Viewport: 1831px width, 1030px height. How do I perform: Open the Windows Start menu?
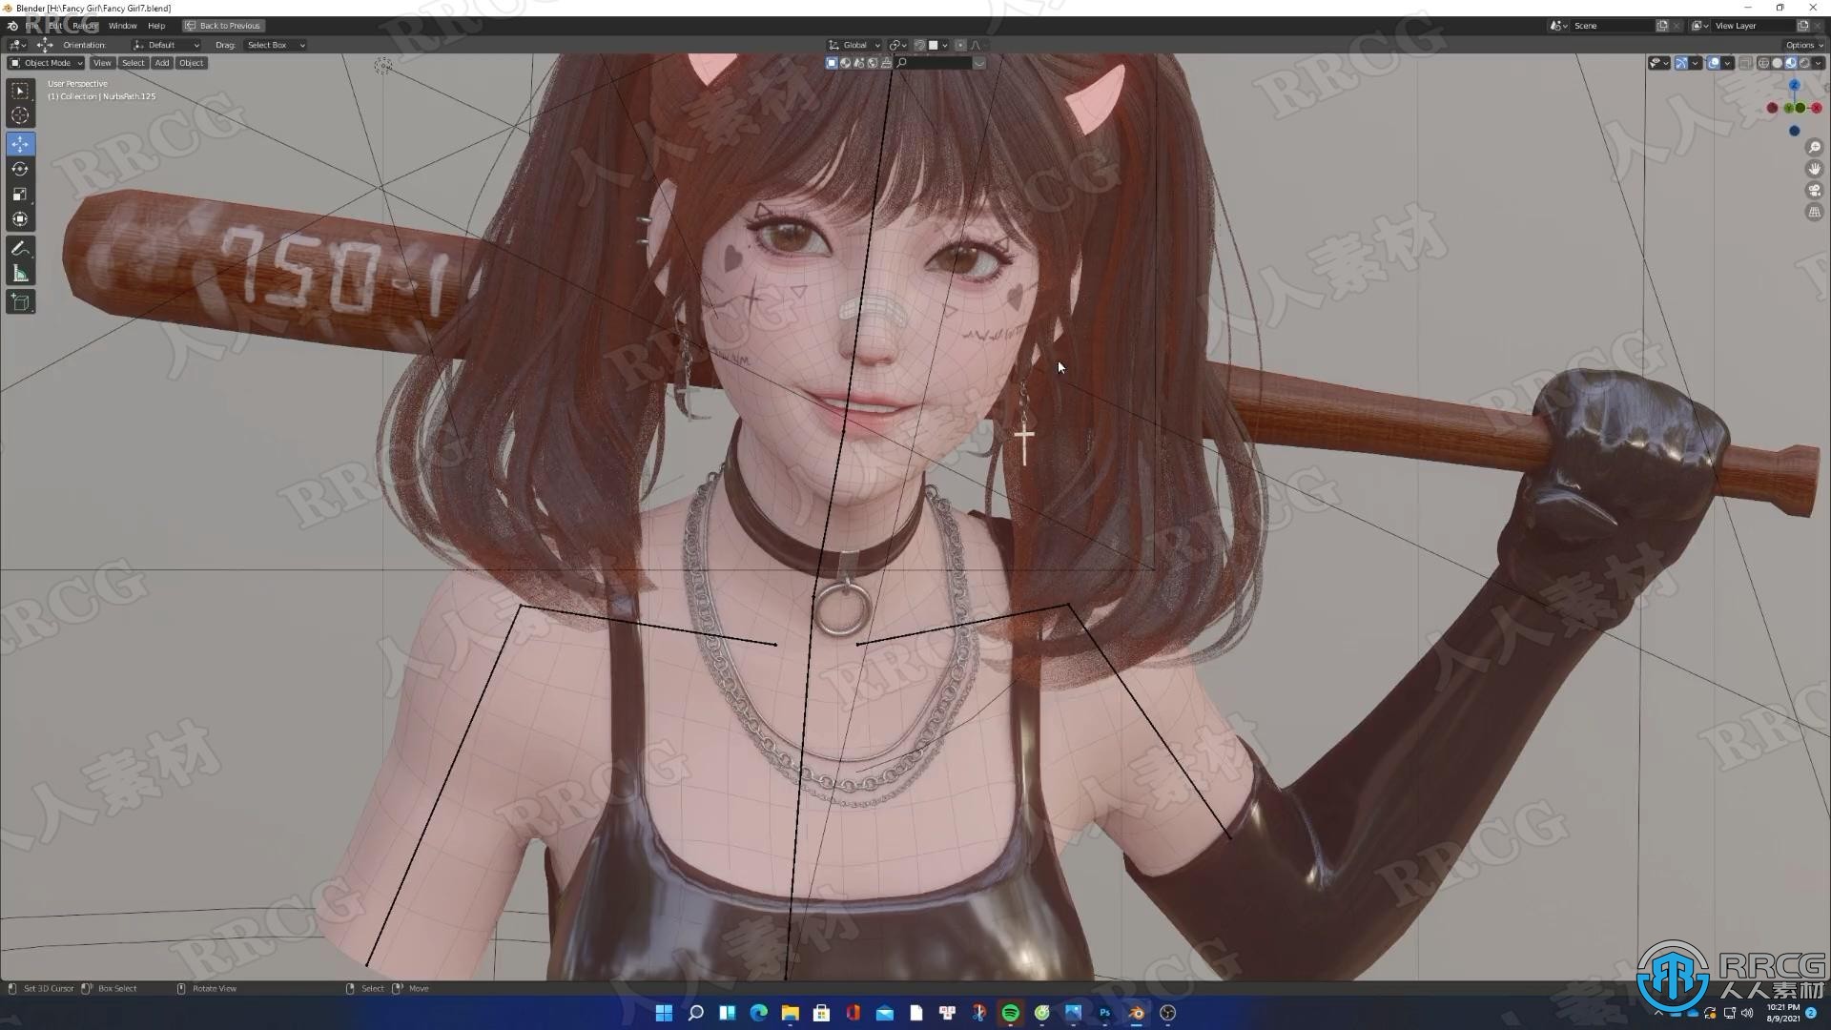point(664,1013)
